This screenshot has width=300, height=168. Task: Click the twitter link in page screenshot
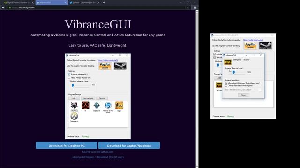108,60
